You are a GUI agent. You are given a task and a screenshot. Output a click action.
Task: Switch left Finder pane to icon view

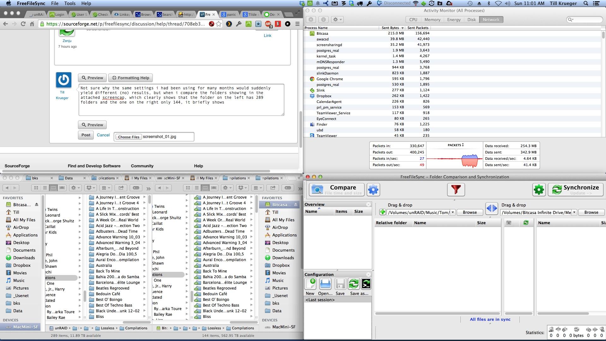click(36, 188)
